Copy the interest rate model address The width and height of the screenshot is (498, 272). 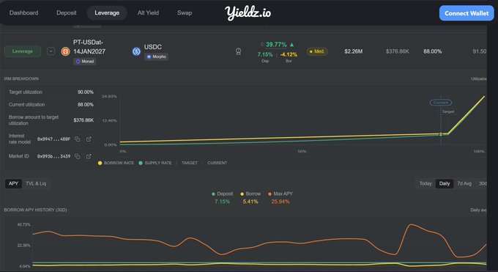pos(77,139)
